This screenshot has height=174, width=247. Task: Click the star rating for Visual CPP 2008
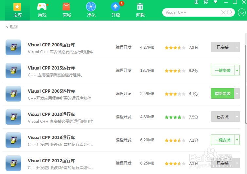pyautogui.click(x=175, y=47)
